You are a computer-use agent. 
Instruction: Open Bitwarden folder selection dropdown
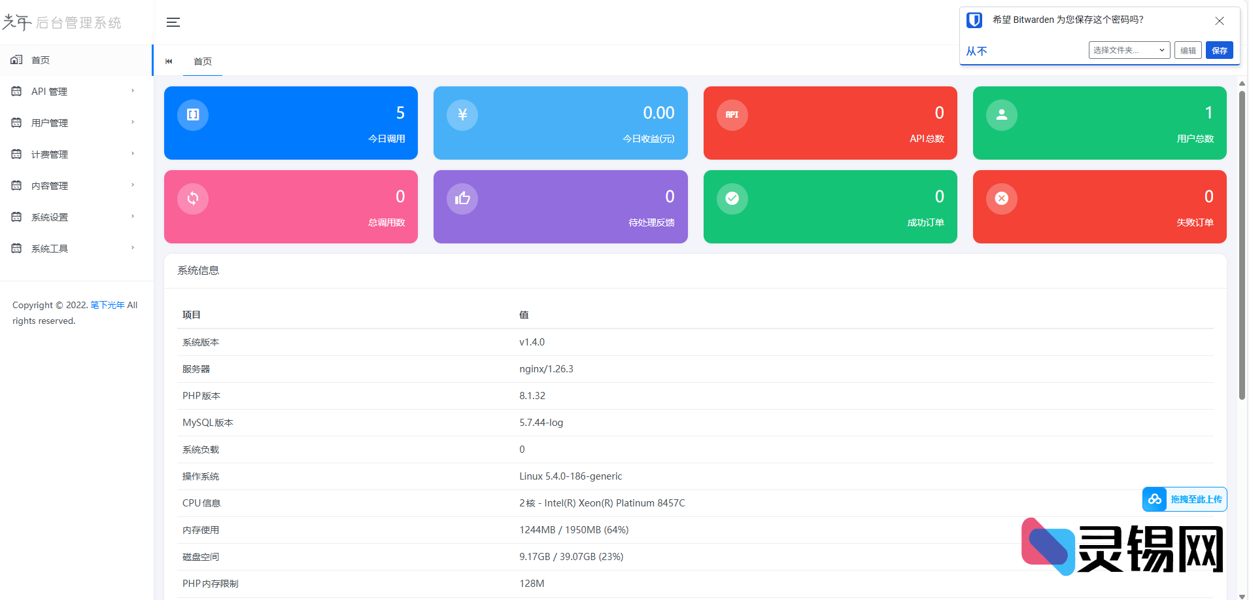click(1129, 50)
